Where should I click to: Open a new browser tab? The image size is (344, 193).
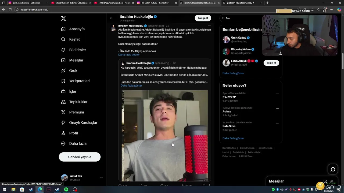click(x=267, y=3)
